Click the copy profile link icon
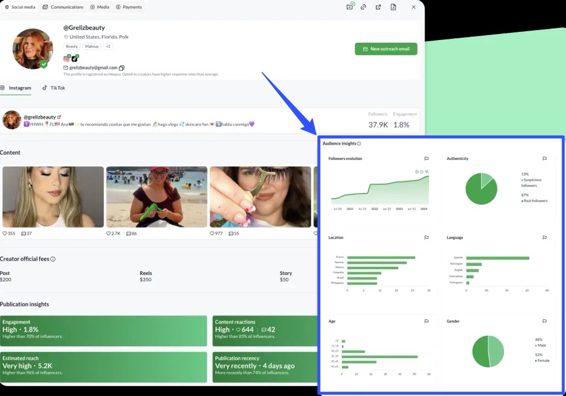The height and width of the screenshot is (396, 566). pos(363,7)
